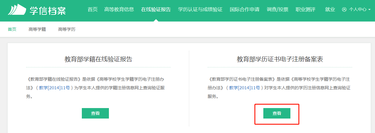The width and height of the screenshot is (375, 133).
Task: Open the 国际合作申请 menu item
Action: (x=245, y=10)
